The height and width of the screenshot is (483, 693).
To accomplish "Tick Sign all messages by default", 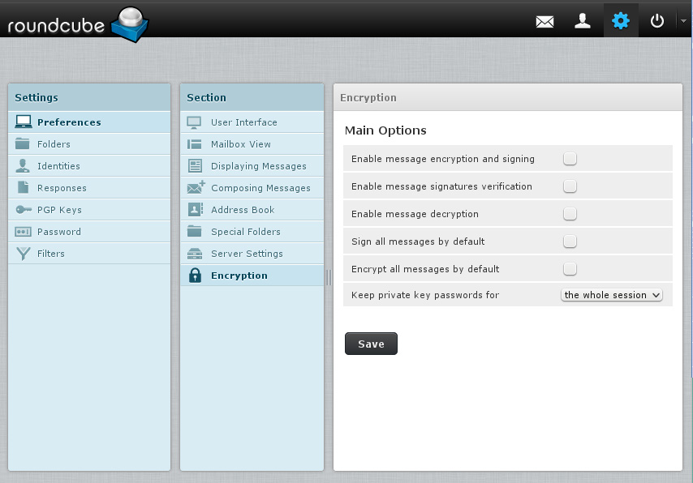I will pyautogui.click(x=570, y=241).
